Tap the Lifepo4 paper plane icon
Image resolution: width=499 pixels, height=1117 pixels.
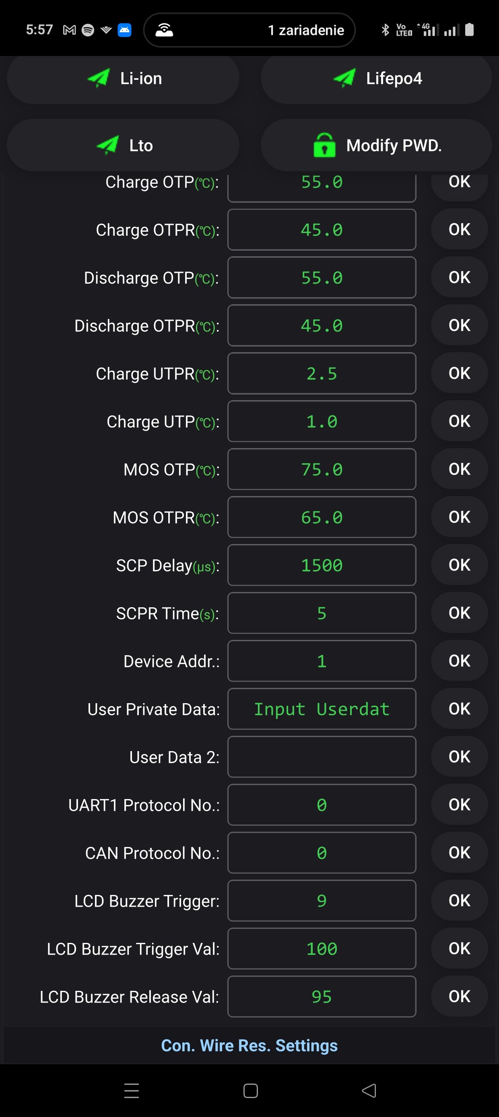[x=344, y=79]
